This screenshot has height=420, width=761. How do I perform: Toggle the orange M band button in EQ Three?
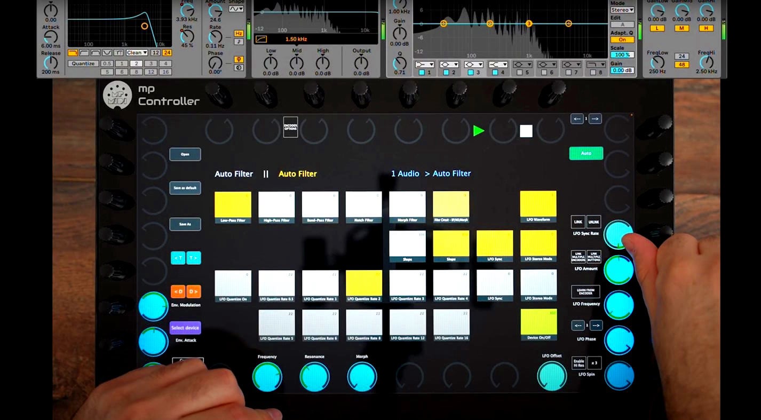tap(681, 28)
